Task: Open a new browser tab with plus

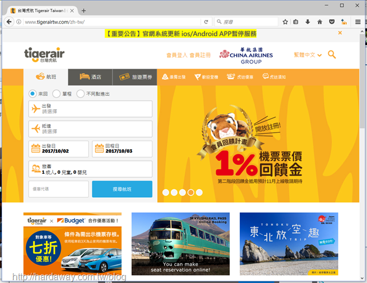Action: point(84,11)
